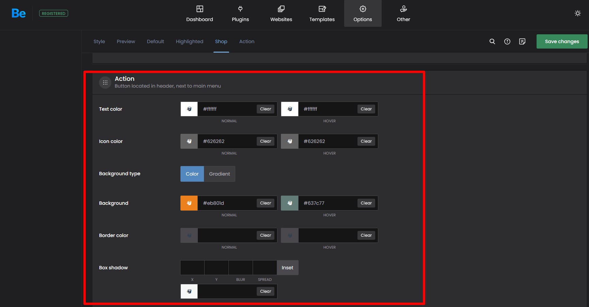
Task: Switch to the Highlighted tab
Action: (x=189, y=41)
